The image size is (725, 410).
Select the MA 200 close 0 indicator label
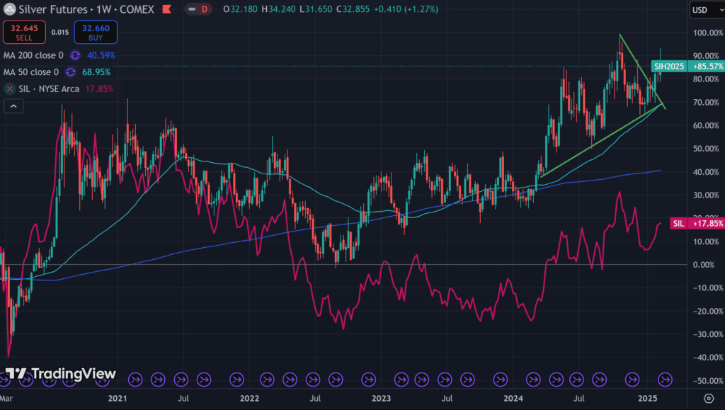click(x=33, y=55)
